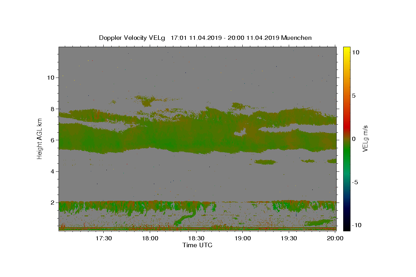Click the colorbar value -5 label
Viewport: 416px width, 277px height.
pos(355,182)
